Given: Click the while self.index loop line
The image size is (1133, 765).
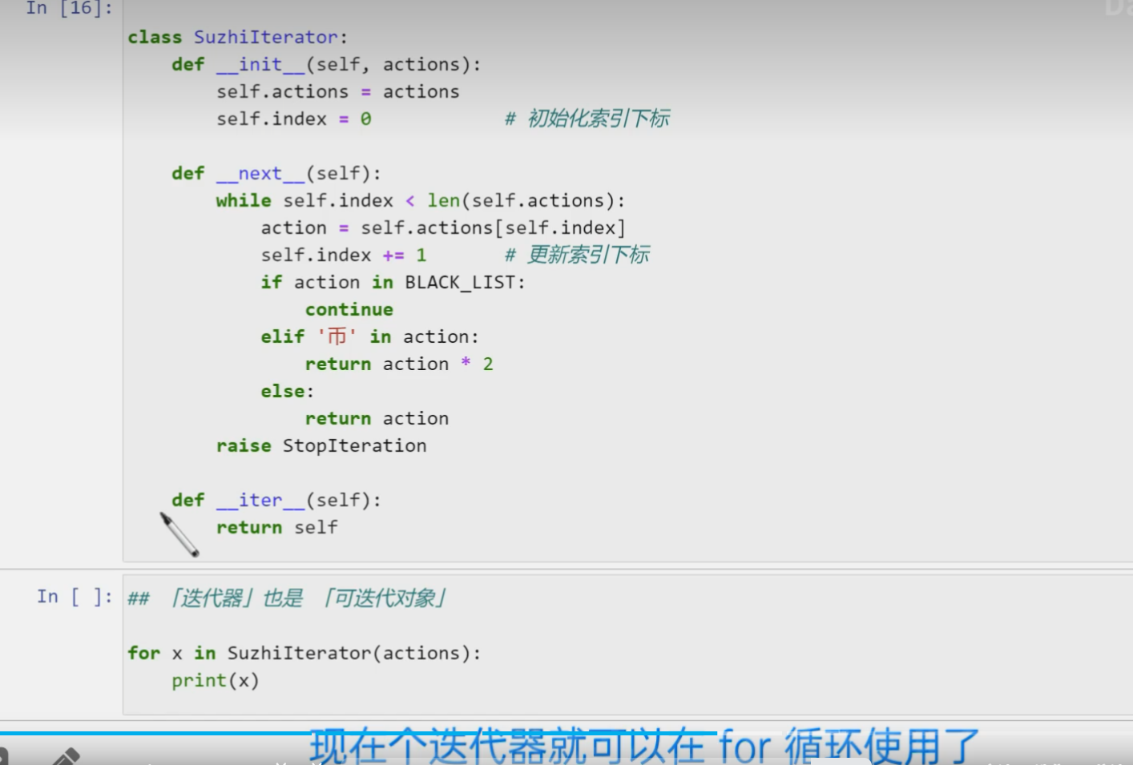Looking at the screenshot, I should 419,201.
